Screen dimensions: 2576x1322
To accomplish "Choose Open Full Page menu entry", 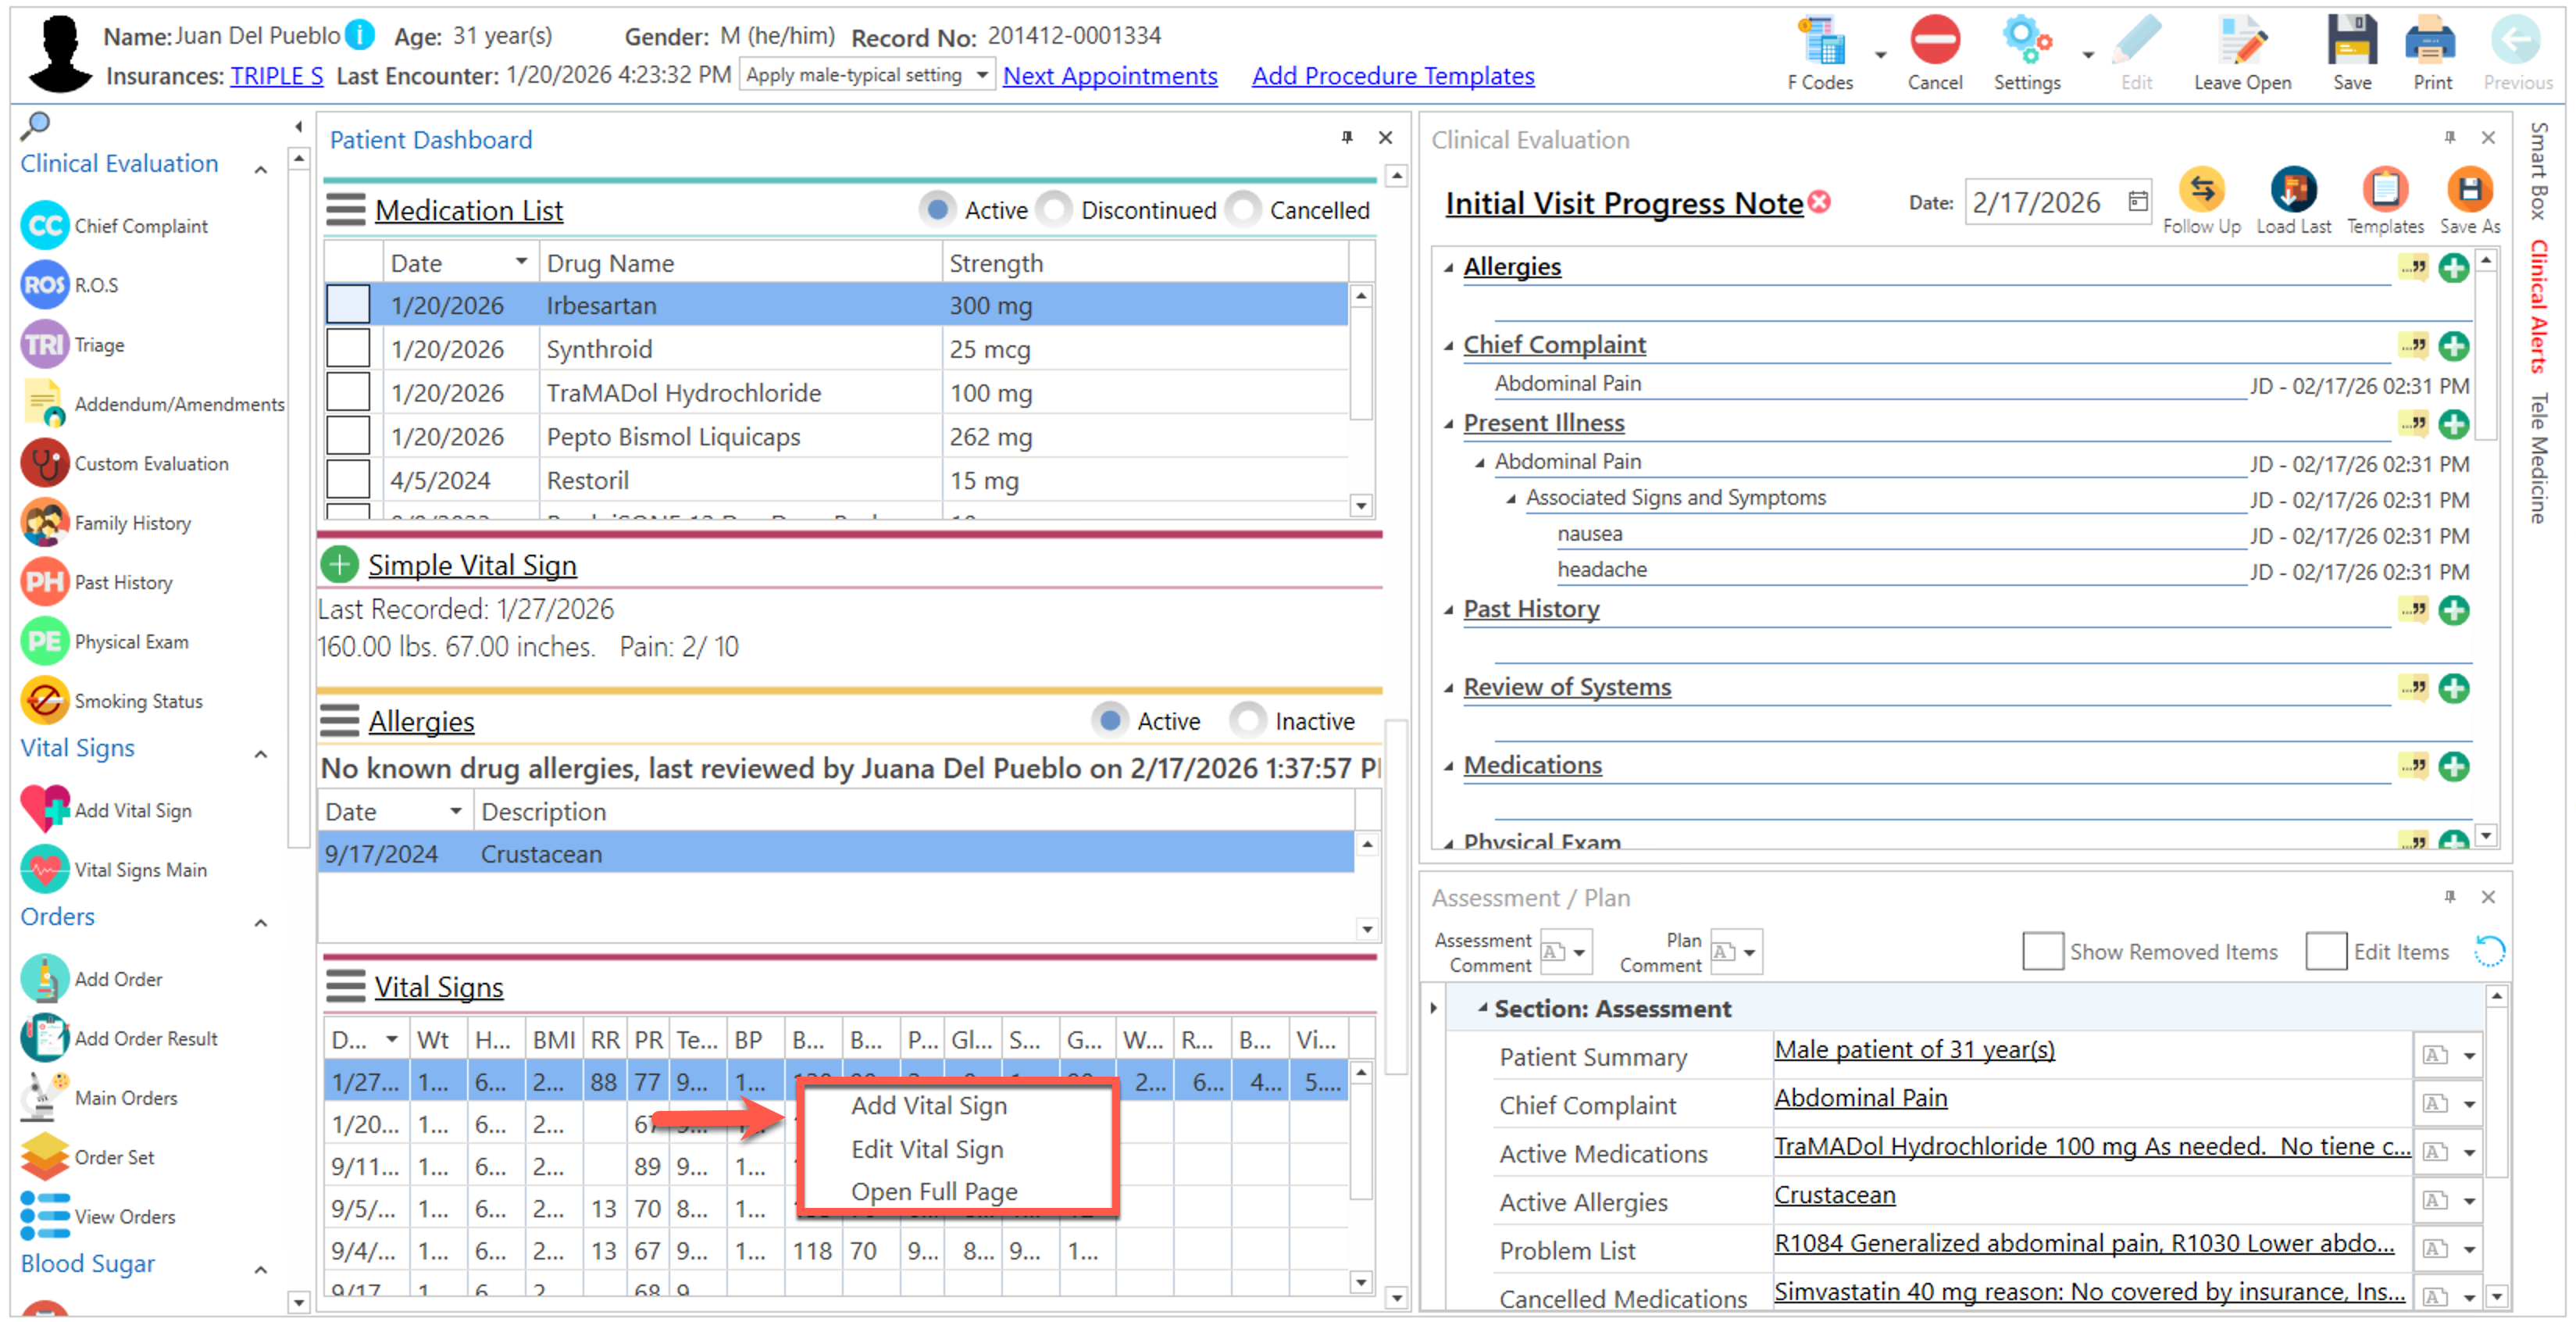I will [x=933, y=1191].
